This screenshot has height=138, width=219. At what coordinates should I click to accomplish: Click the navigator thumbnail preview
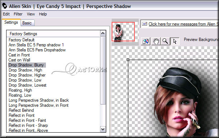pos(123,32)
